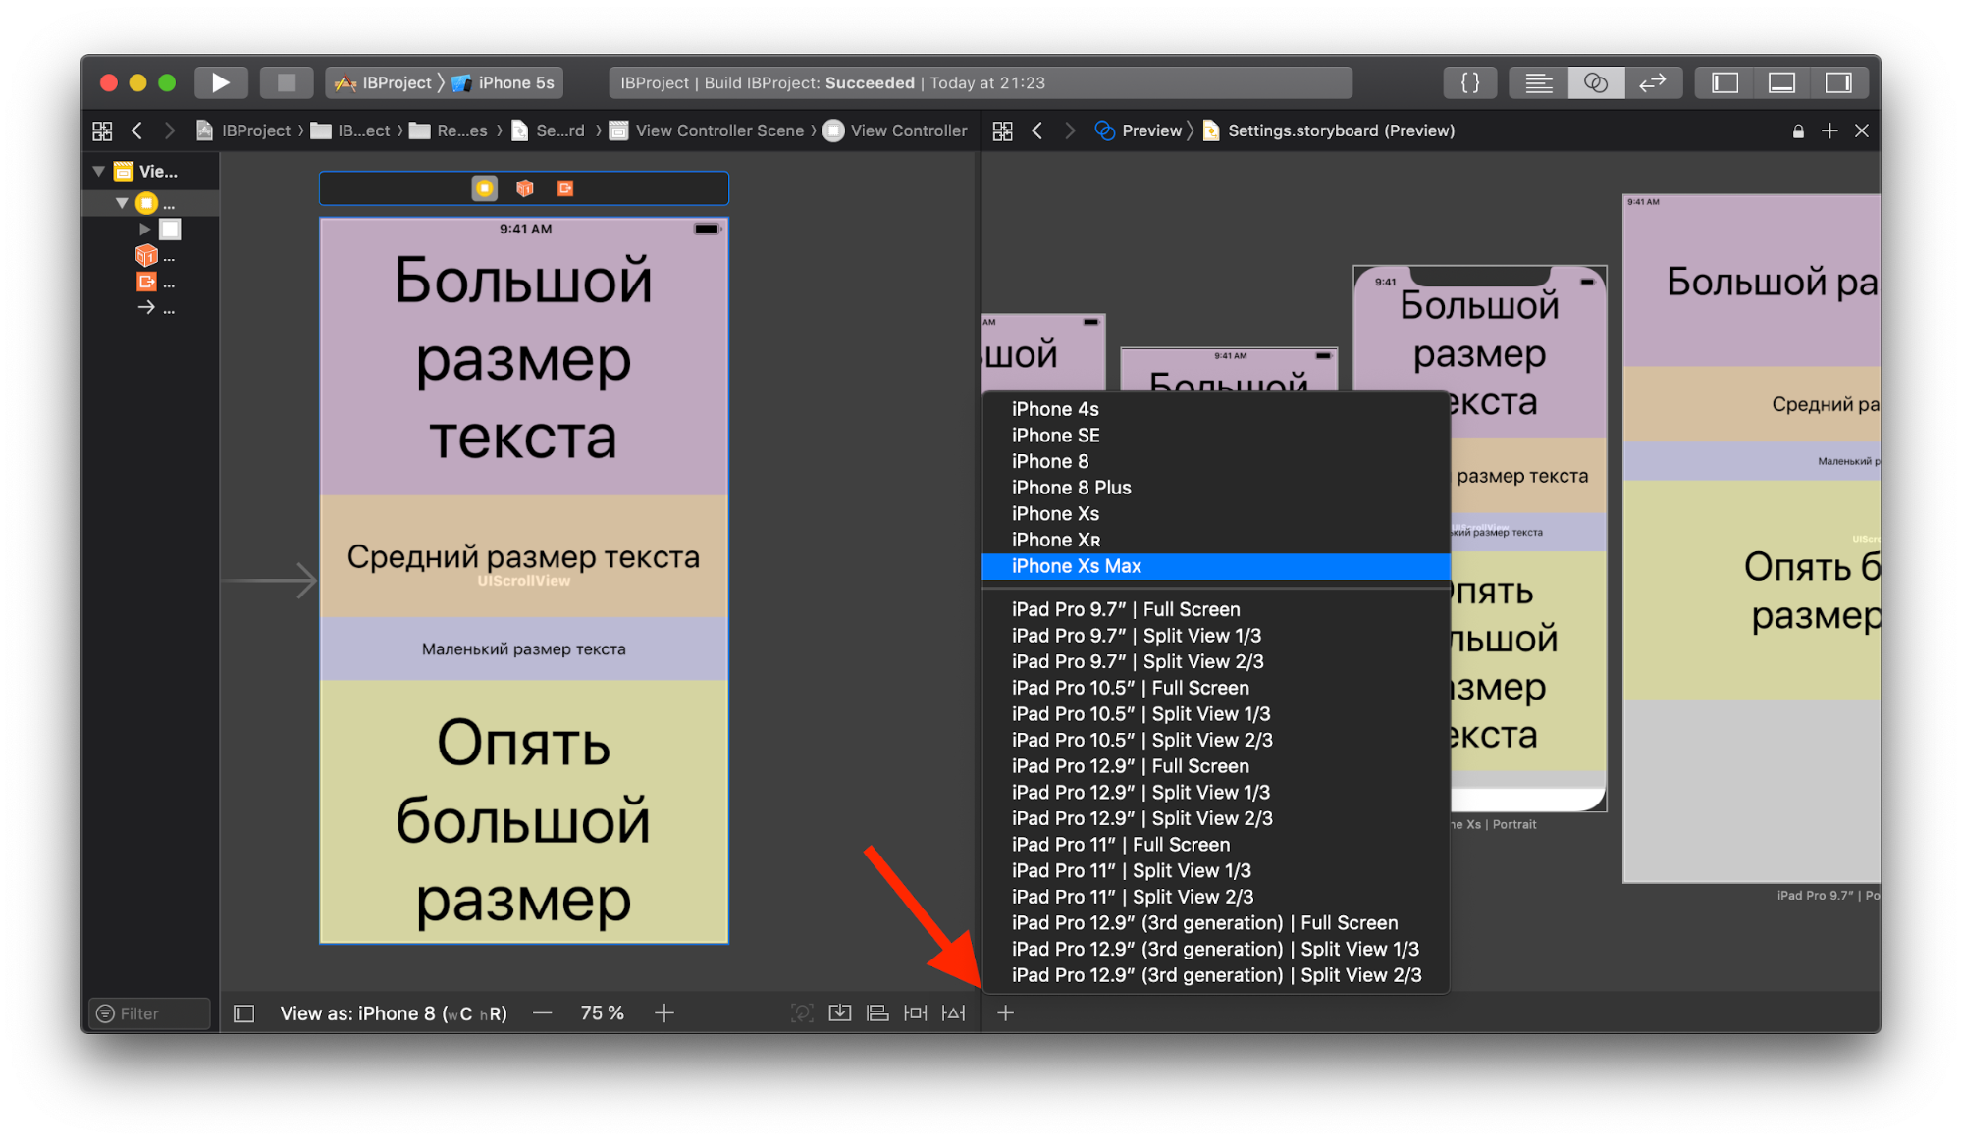Image resolution: width=1962 pixels, height=1141 pixels.
Task: Toggle the Debug area visibility
Action: [1781, 82]
